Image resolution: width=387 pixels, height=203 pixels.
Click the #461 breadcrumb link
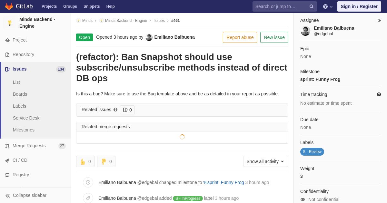point(175,21)
